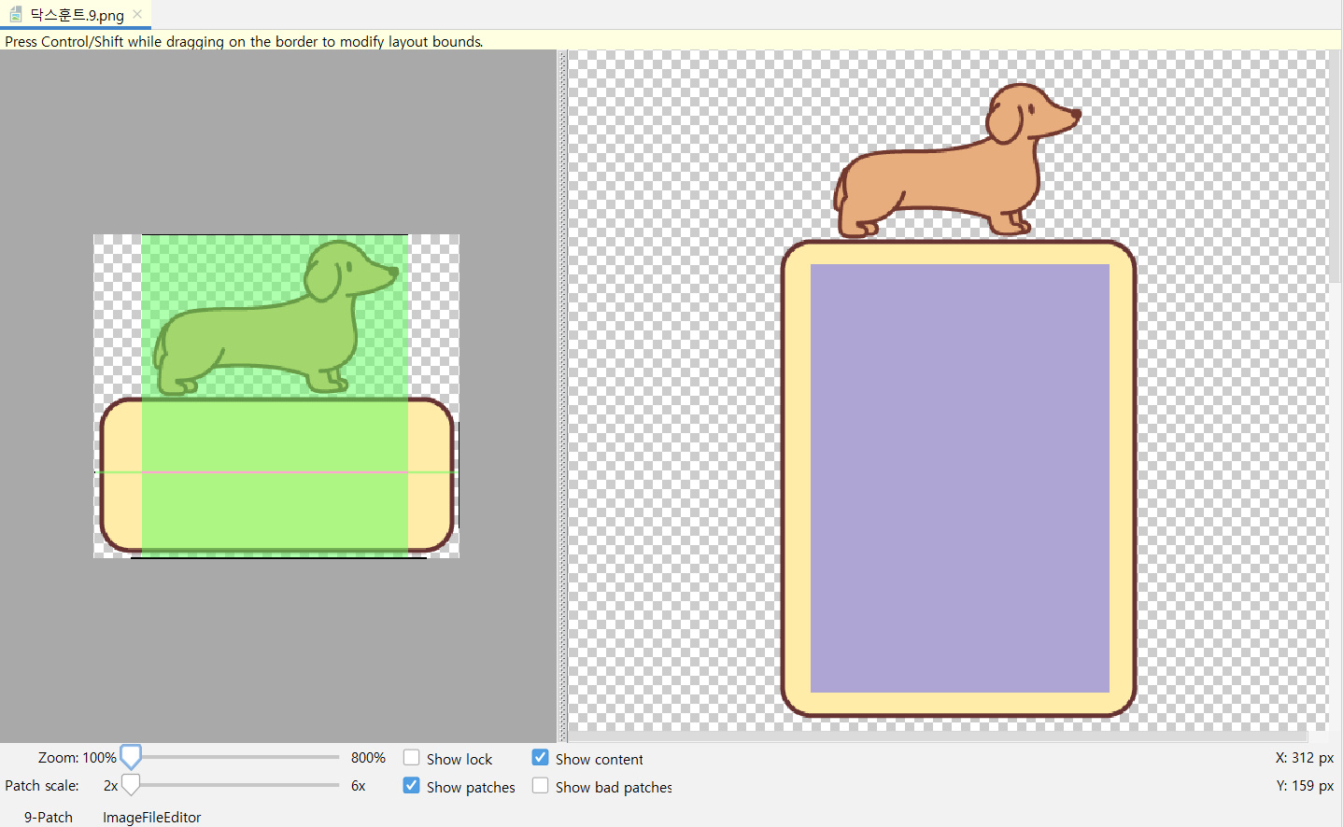This screenshot has height=827, width=1343.
Task: Switch to the ImageFileEditor bottom tab
Action: tap(151, 817)
